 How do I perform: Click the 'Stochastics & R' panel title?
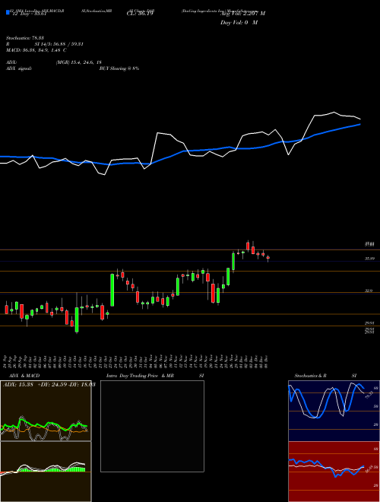311,376
